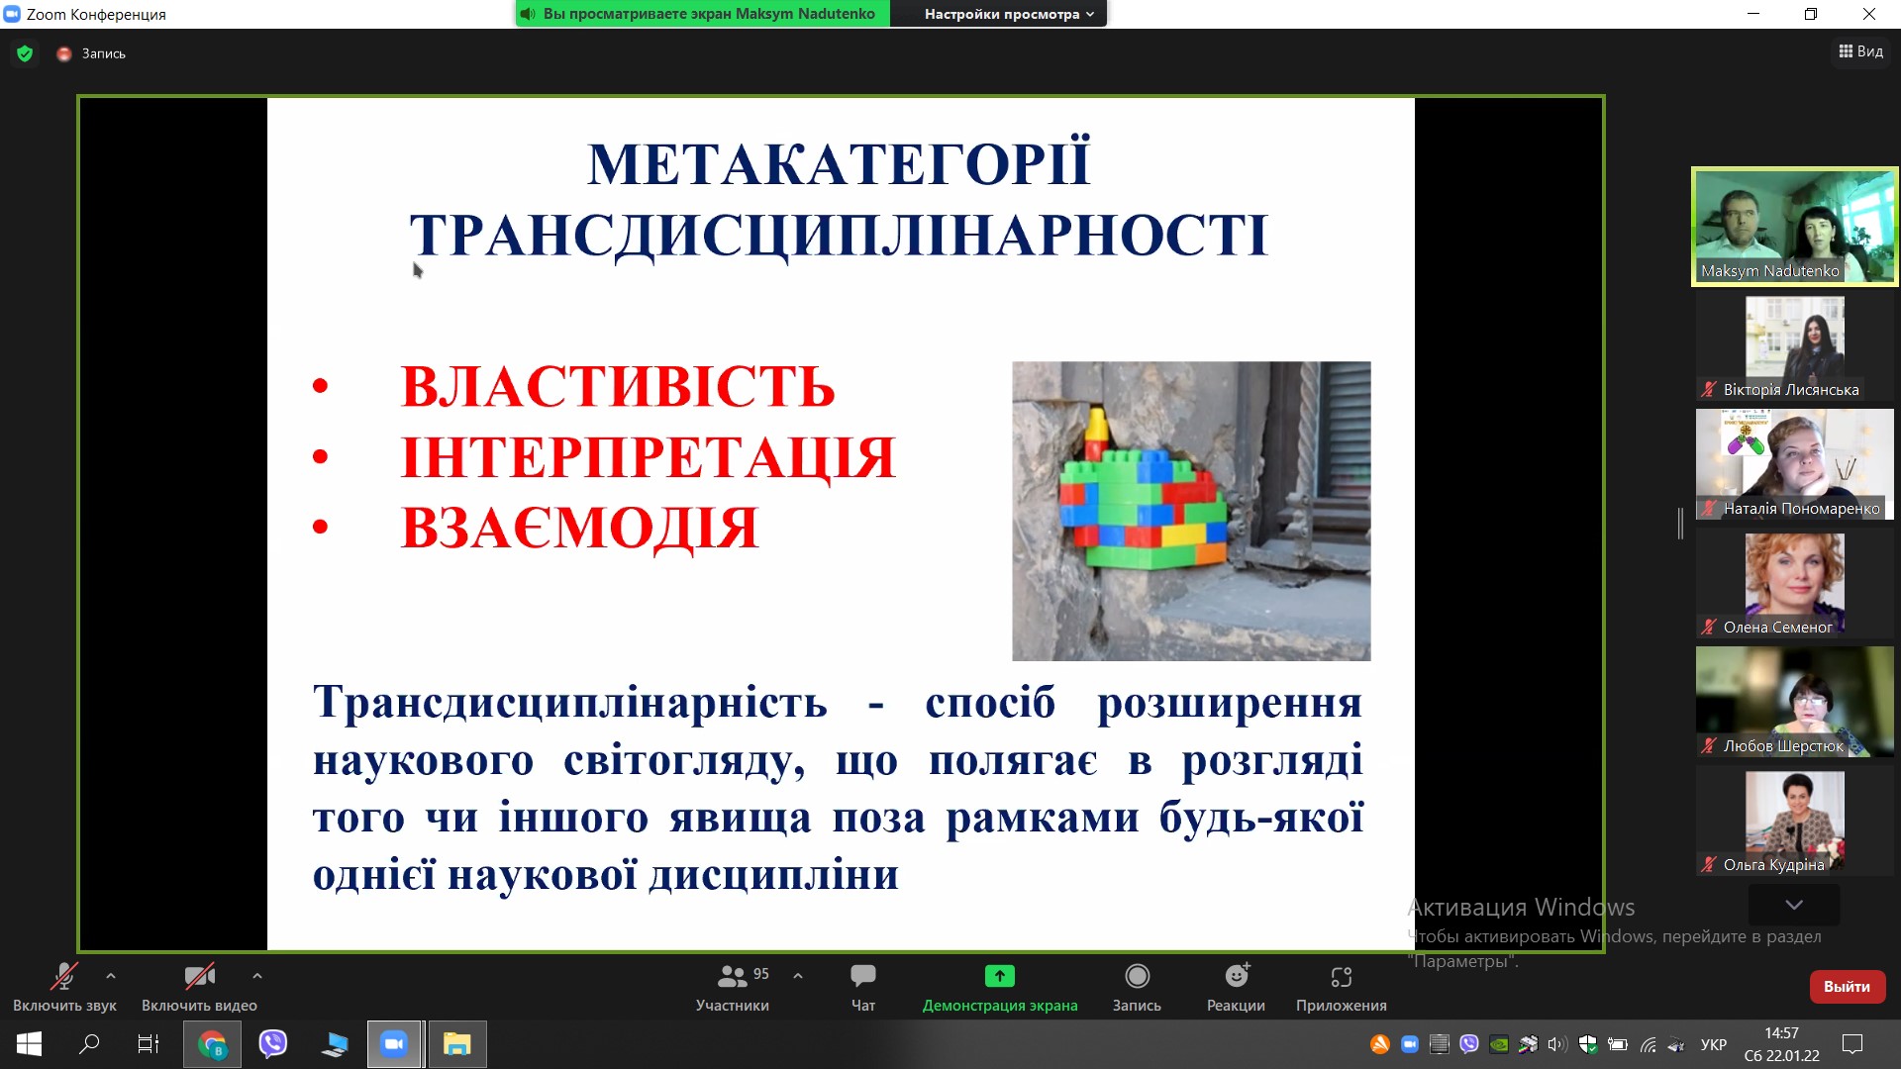This screenshot has width=1901, height=1069.
Task: Unmute with Включить звук microphone button
Action: [x=64, y=987]
